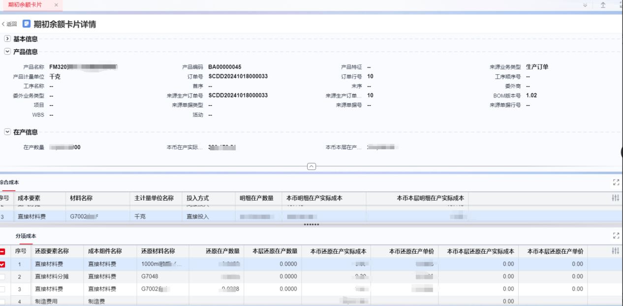
Task: Click the 返回 back button
Action: (9, 24)
